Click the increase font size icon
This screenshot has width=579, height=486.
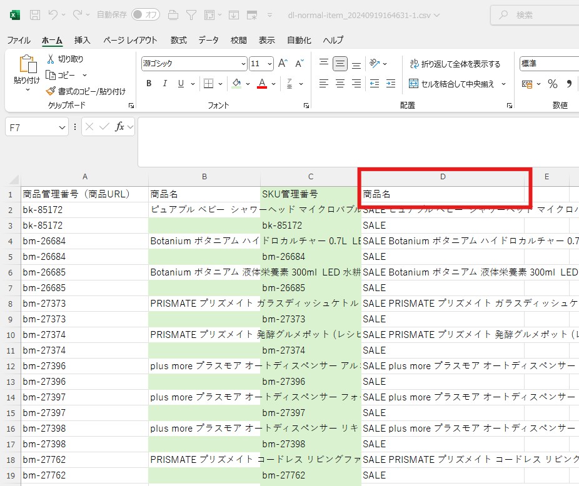coord(283,64)
